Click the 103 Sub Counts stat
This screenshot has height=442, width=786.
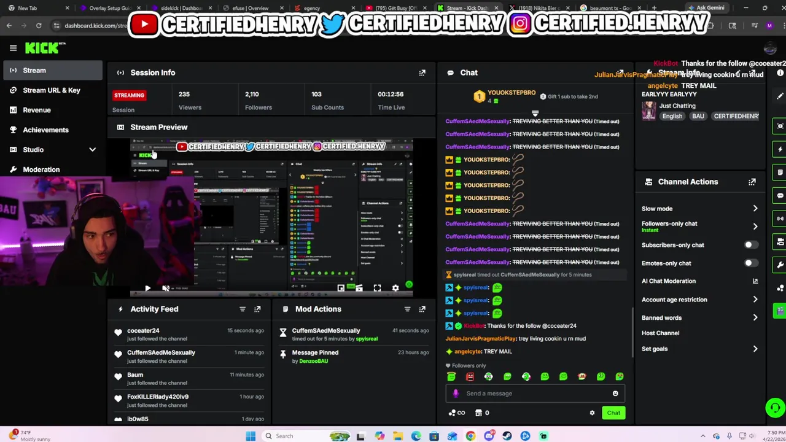click(x=327, y=101)
